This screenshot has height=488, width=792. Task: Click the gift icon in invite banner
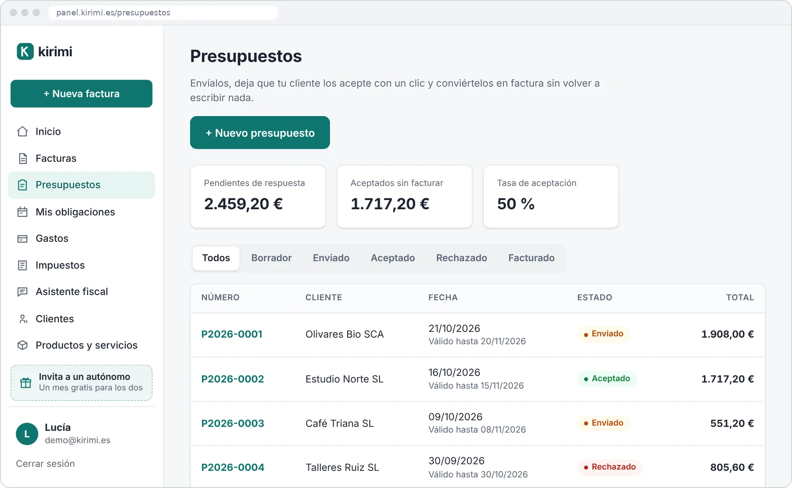click(x=26, y=382)
